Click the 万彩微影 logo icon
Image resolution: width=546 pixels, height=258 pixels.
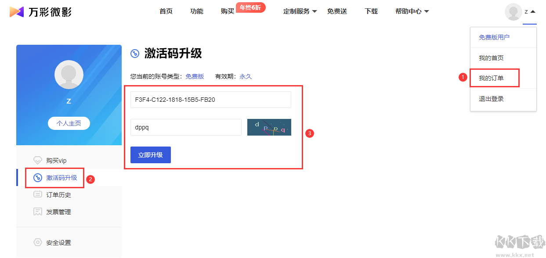coord(16,11)
